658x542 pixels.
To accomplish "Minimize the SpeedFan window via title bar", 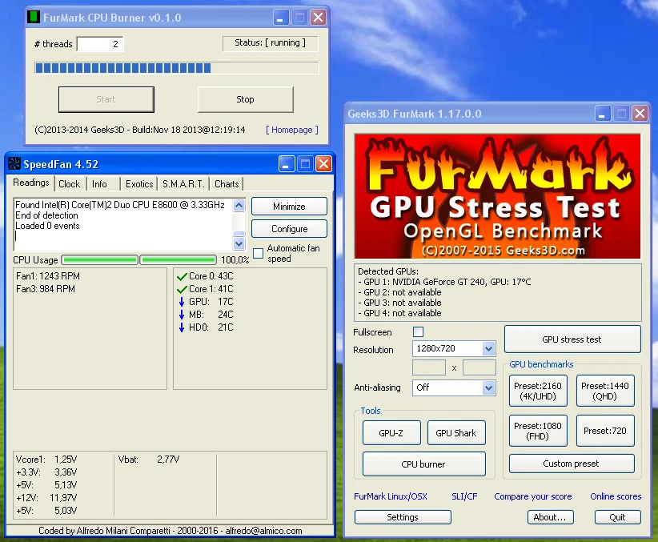I will click(x=287, y=164).
